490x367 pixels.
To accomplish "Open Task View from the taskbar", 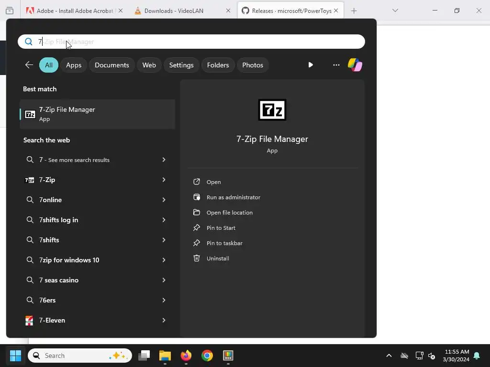I will (144, 356).
